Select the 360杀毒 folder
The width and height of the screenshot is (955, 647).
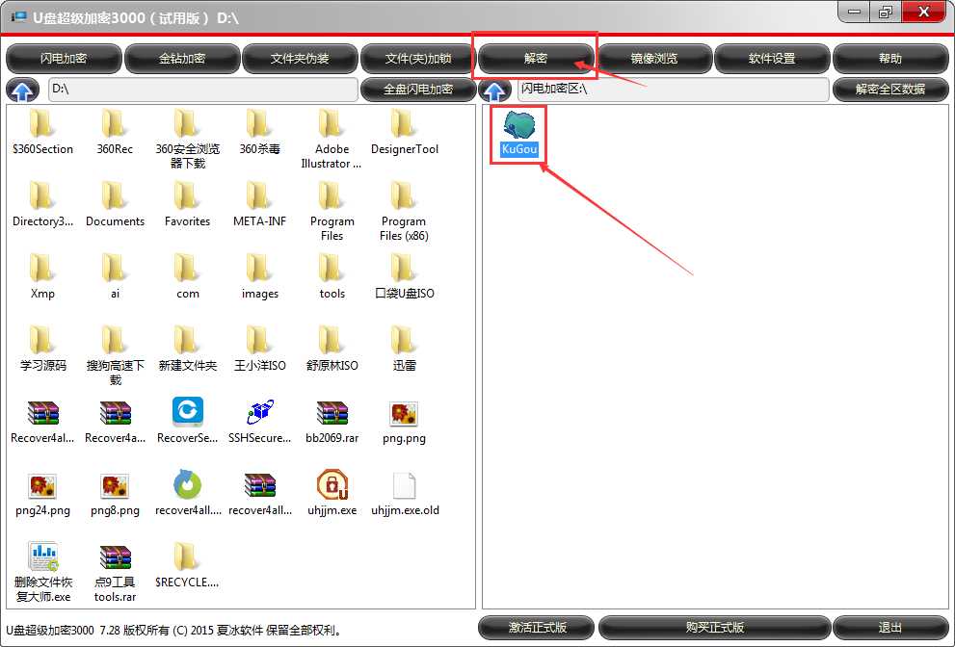click(x=260, y=124)
